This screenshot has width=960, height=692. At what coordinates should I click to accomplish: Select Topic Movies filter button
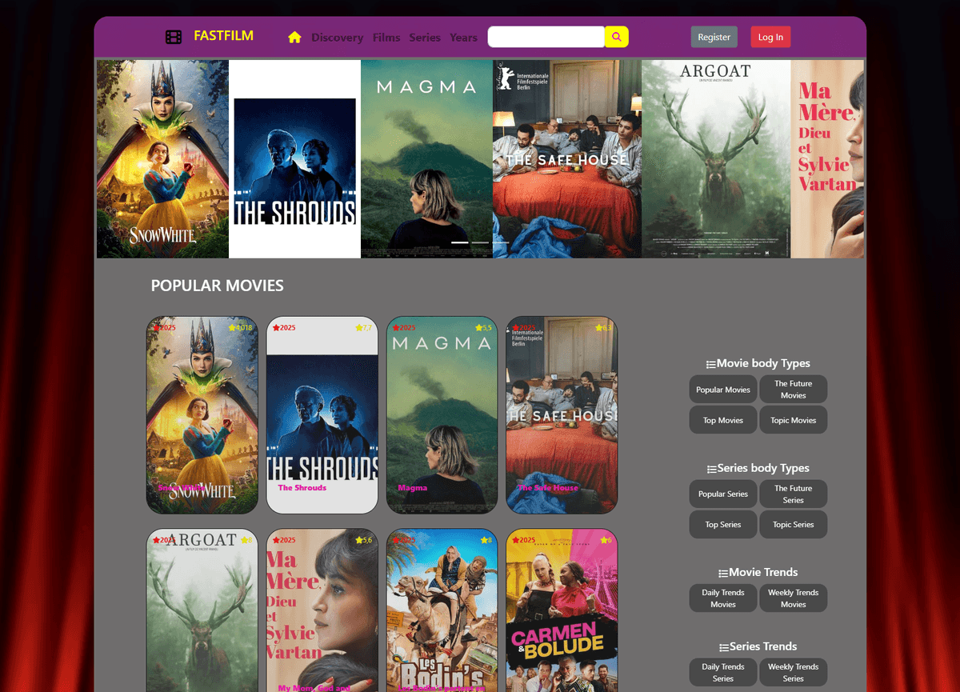point(793,420)
